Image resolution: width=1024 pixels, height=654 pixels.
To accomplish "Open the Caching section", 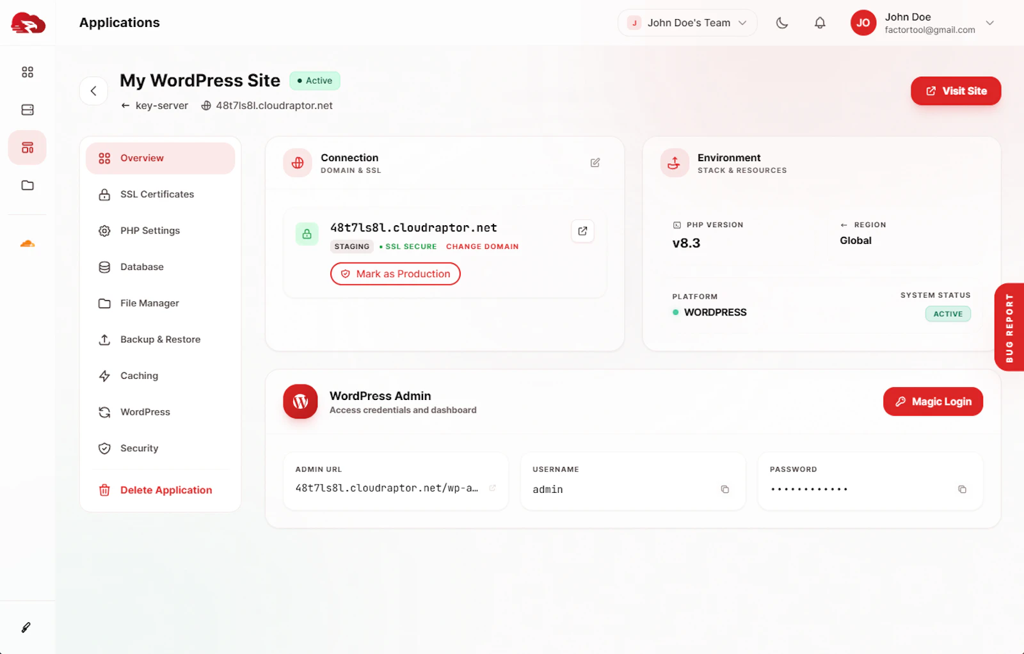I will coord(161,376).
